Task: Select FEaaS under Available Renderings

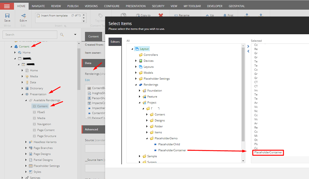Action: 41,112
